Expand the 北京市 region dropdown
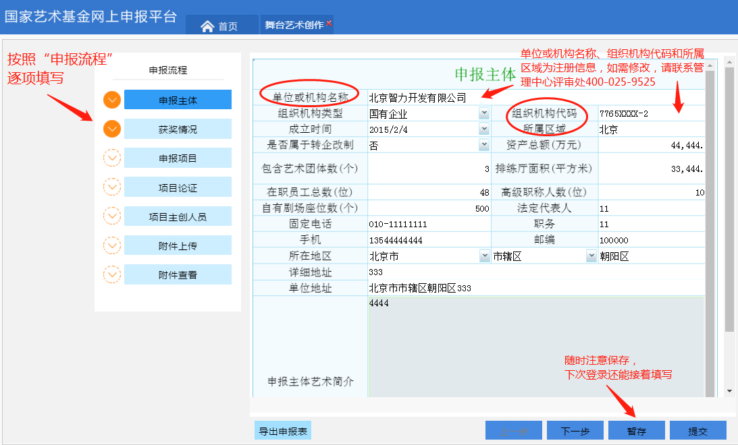The height and width of the screenshot is (445, 738). [484, 256]
